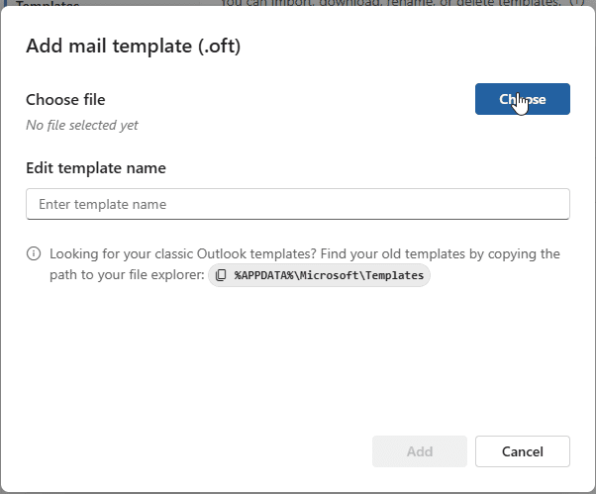Click the 'path to your file explorer:' text
Screen dimensions: 596x494
pyautogui.click(x=126, y=274)
